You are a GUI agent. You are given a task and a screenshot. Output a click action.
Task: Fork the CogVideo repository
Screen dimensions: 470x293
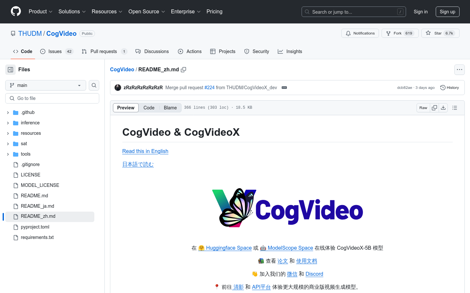tap(400, 33)
